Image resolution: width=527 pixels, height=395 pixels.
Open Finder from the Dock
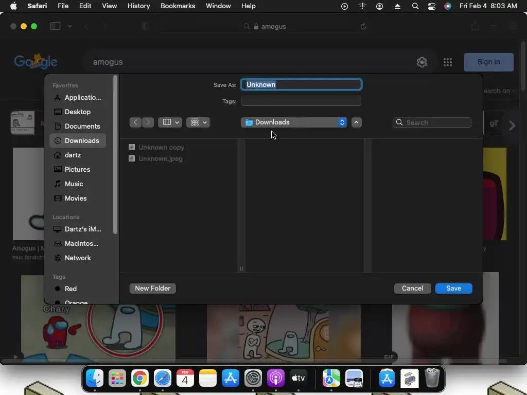[95, 378]
